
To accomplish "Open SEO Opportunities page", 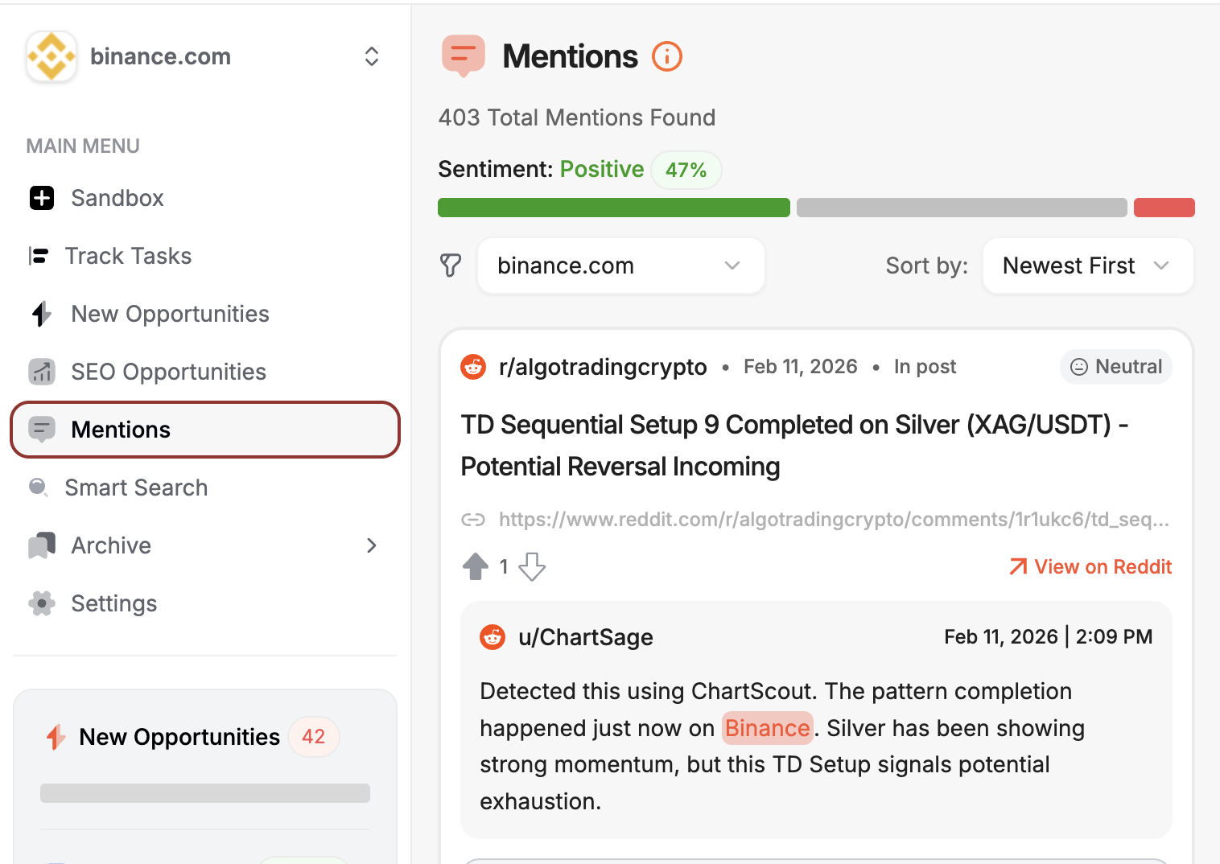I will pyautogui.click(x=168, y=372).
